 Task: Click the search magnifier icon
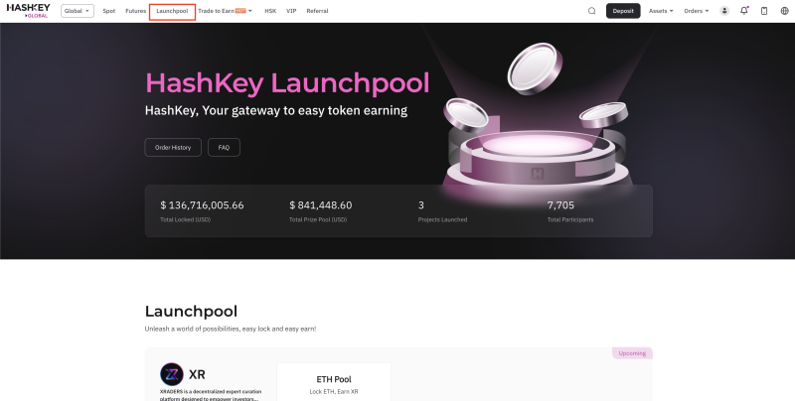point(591,11)
